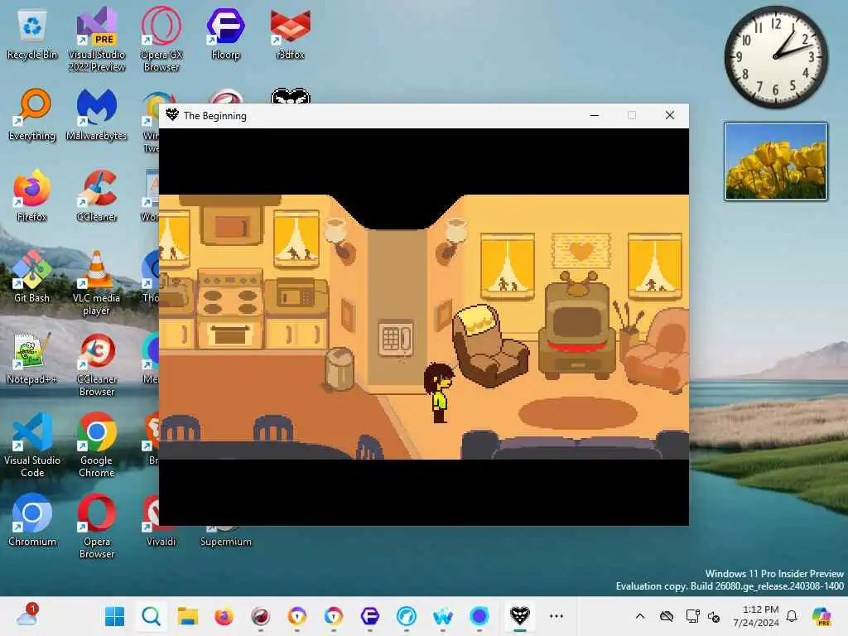Viewport: 848px width, 636px height.
Task: Open the Windows Start menu
Action: click(114, 616)
